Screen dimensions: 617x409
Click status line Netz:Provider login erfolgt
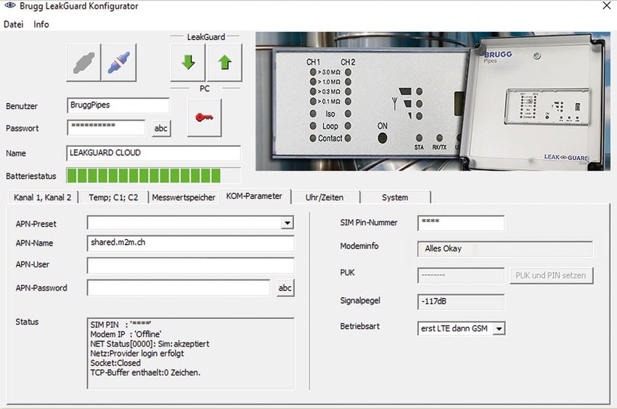point(137,354)
